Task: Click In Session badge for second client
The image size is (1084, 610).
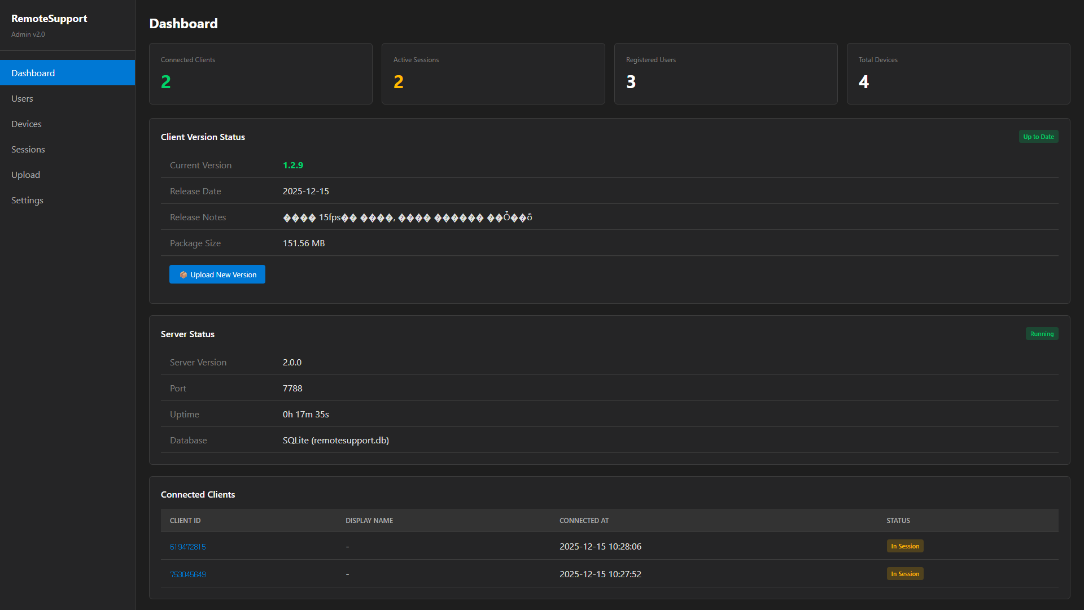Action: [905, 574]
